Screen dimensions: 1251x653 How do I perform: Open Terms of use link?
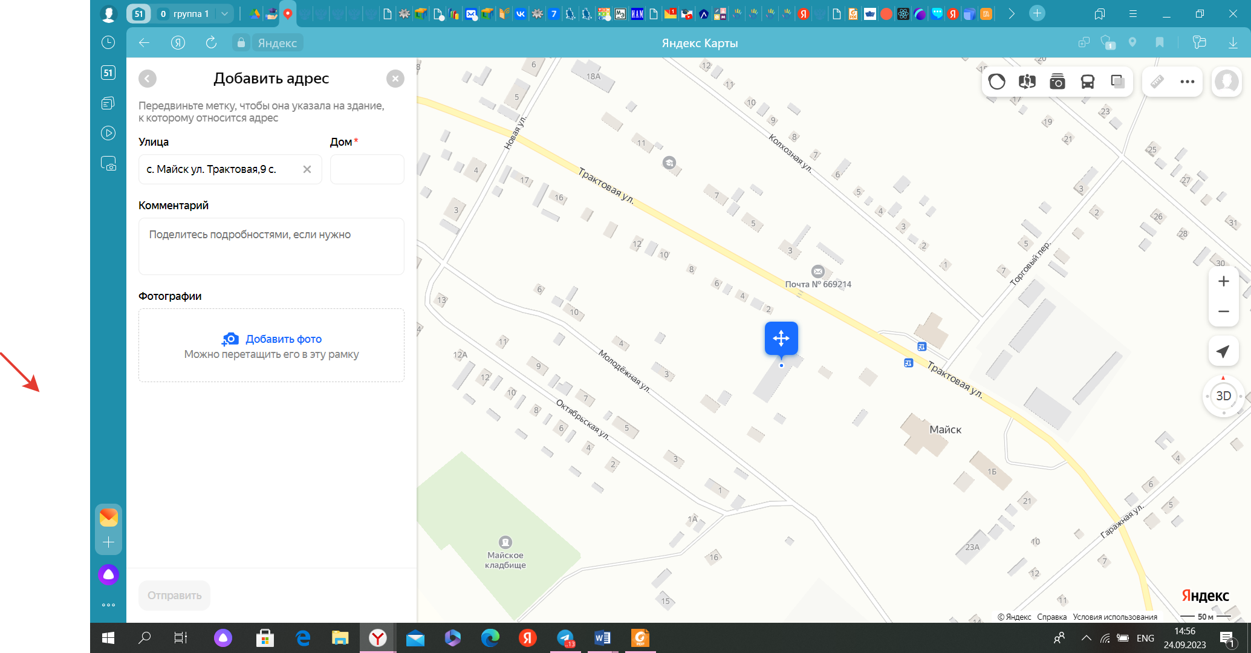coord(1115,617)
